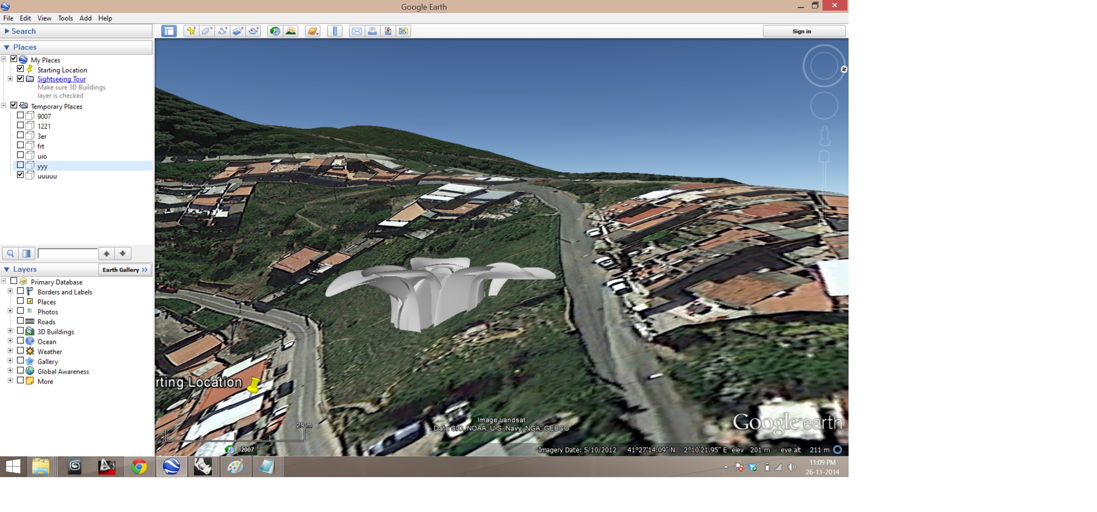Check the yyy temporary place checkbox
The width and height of the screenshot is (1097, 512).
pos(20,165)
